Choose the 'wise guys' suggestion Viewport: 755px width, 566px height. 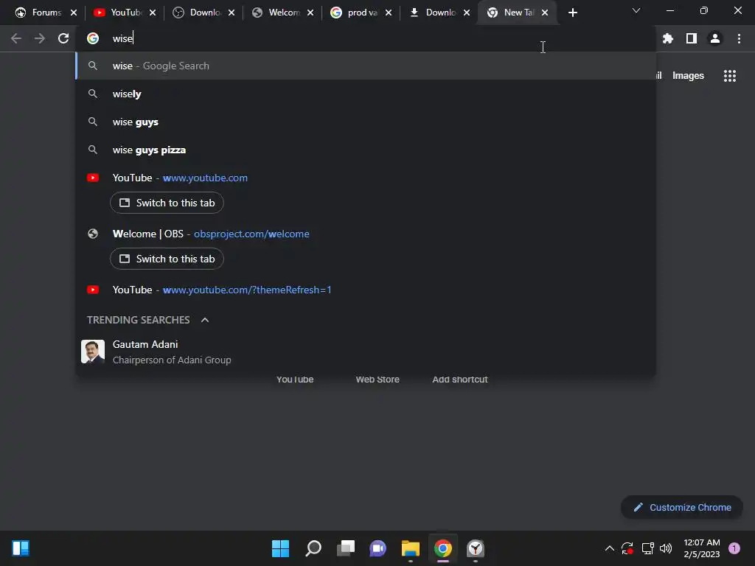click(366, 122)
